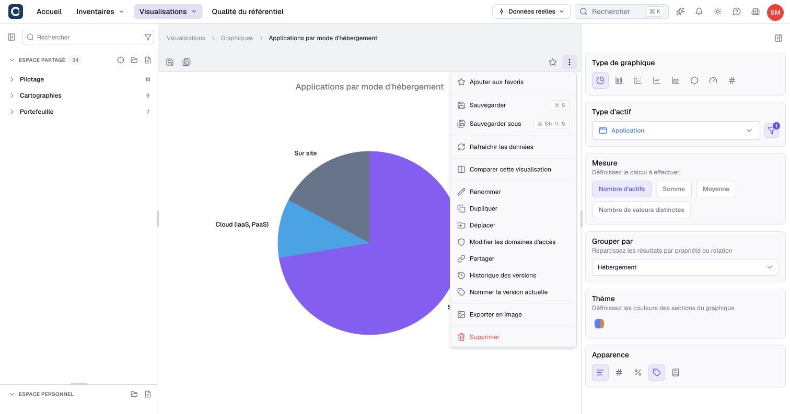This screenshot has height=414, width=790.
Task: Select the pie chart type icon
Action: [600, 80]
